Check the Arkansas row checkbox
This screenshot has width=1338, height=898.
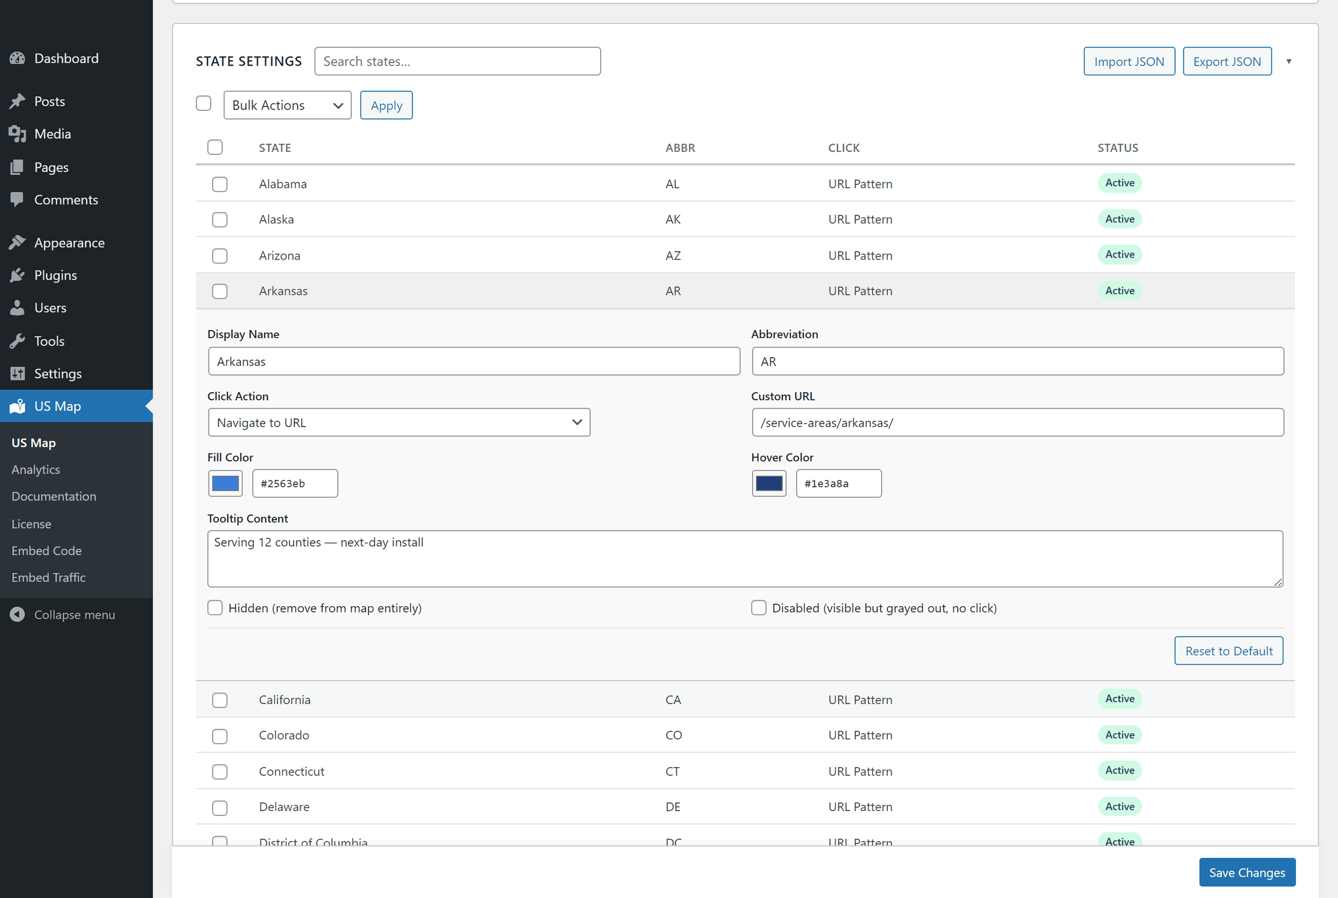[x=220, y=291]
